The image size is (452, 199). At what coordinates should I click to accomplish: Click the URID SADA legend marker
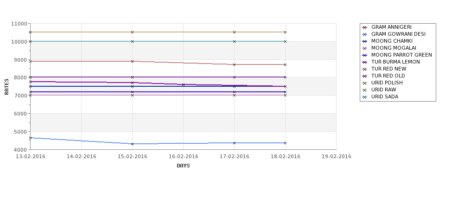tap(365, 97)
